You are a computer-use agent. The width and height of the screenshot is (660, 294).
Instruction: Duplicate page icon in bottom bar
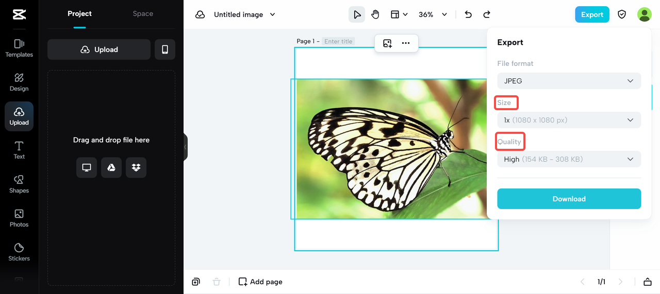(196, 282)
